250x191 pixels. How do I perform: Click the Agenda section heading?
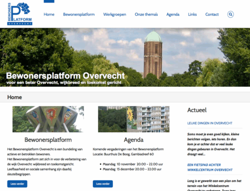click(133, 140)
